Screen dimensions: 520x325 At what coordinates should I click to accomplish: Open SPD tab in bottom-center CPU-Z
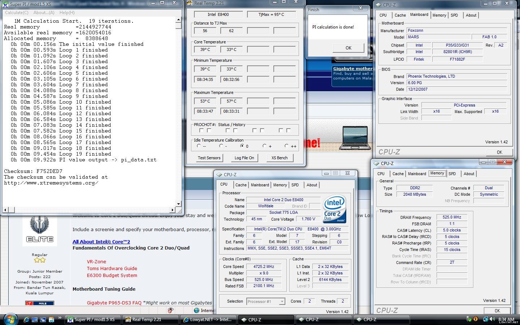pyautogui.click(x=295, y=185)
